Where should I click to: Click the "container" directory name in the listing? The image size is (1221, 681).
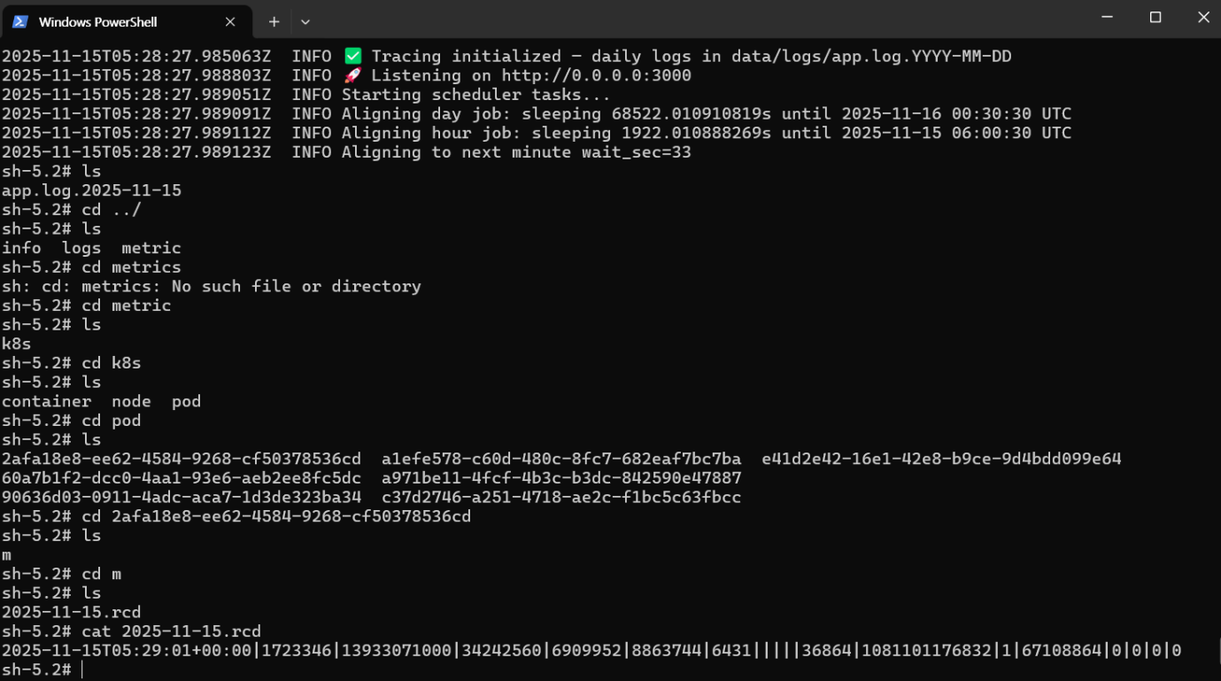point(46,401)
